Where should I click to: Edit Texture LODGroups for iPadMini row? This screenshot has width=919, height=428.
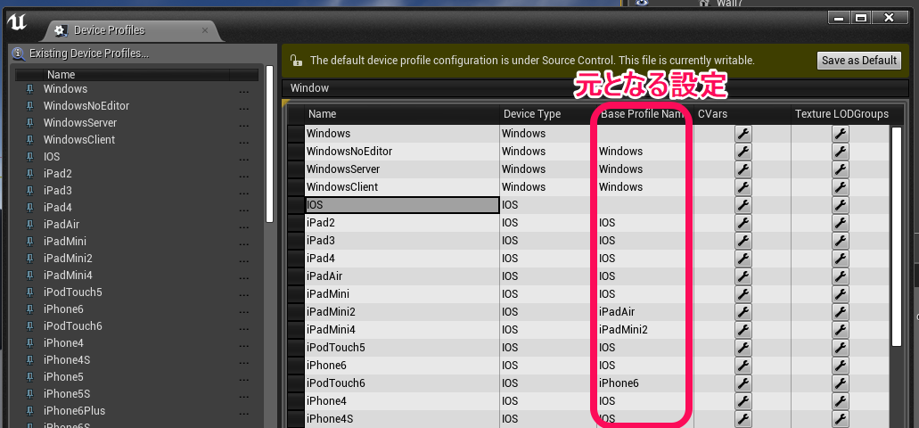[x=840, y=294]
